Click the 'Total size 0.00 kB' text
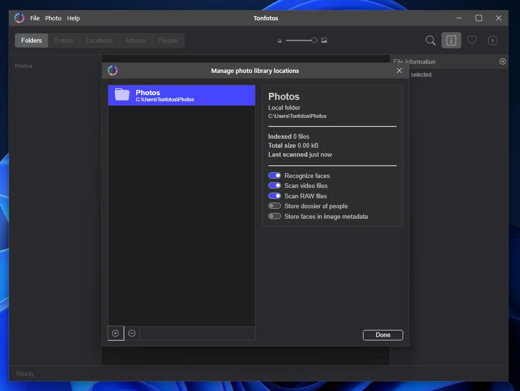Screen dimensions: 520x391 293,145
